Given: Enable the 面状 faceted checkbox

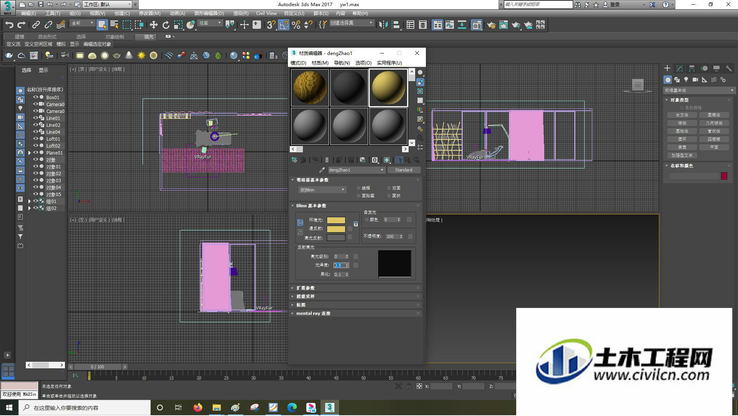Looking at the screenshot, I should [x=389, y=196].
